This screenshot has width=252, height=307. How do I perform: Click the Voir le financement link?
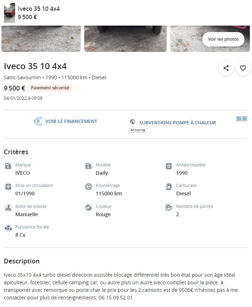click(x=71, y=121)
